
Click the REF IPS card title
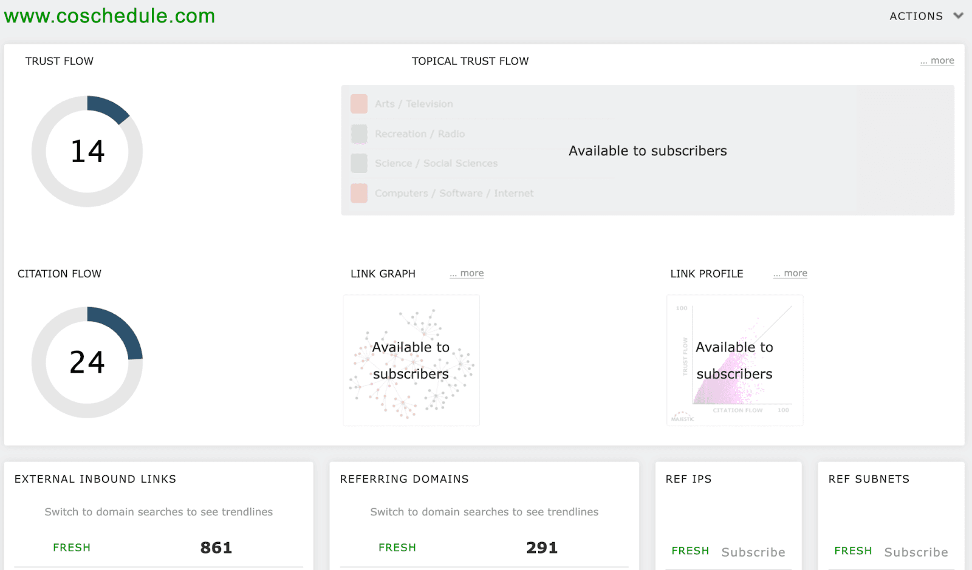point(688,479)
